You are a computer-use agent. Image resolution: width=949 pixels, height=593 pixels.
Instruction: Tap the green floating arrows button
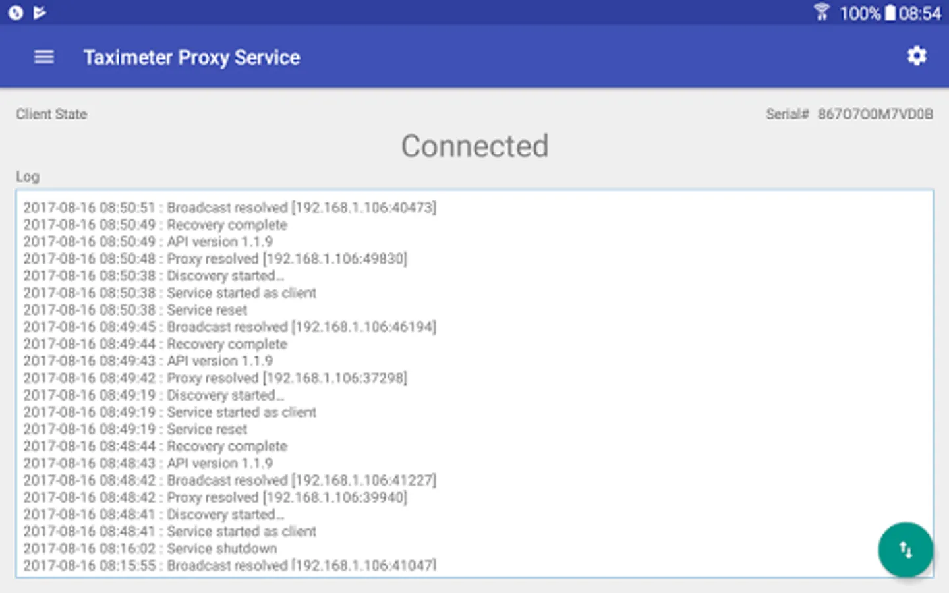906,550
